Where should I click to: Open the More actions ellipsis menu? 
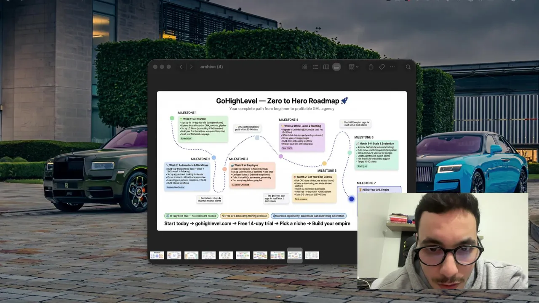click(392, 67)
